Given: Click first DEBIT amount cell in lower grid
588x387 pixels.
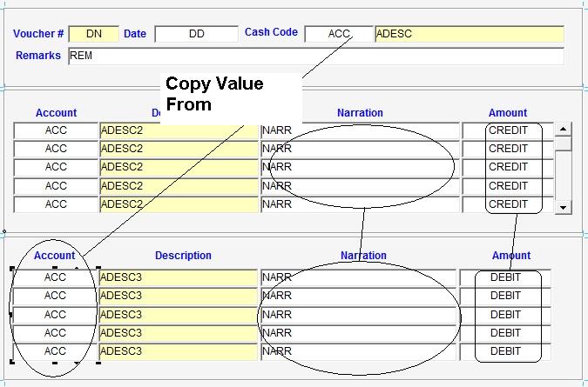Looking at the screenshot, I should [x=505, y=277].
